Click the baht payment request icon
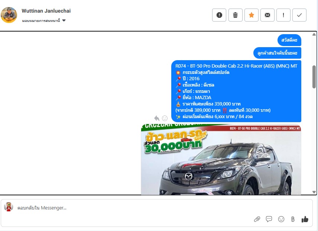 293,219
